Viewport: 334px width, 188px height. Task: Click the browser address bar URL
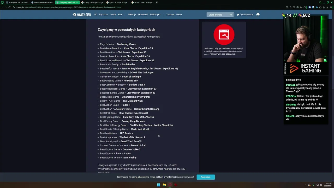point(69,7)
